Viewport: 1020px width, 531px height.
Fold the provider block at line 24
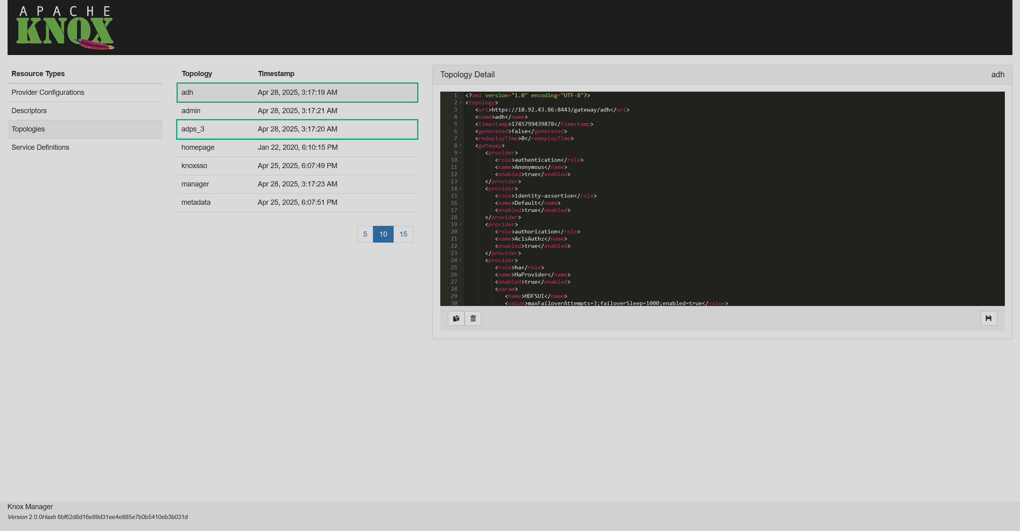(x=461, y=261)
